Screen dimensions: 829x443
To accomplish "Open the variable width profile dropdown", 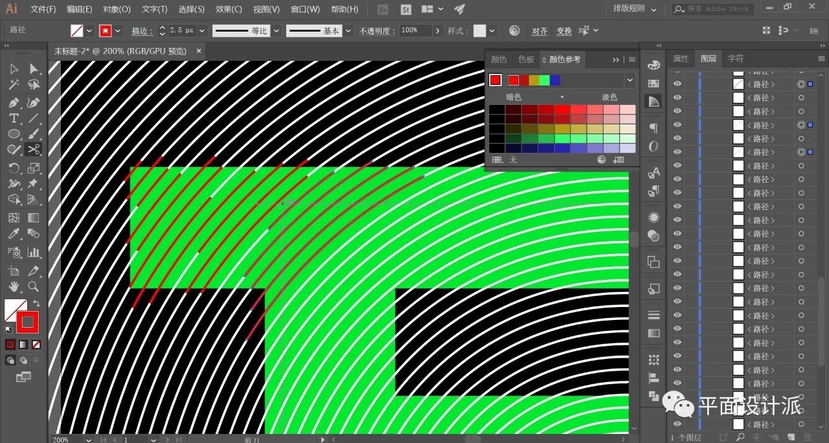I will coord(276,30).
